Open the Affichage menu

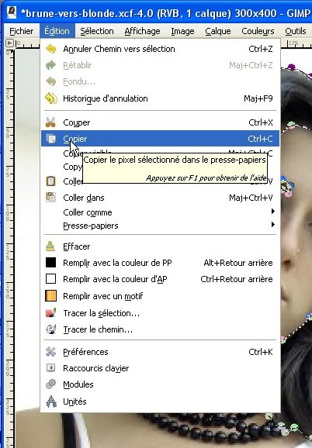(142, 31)
